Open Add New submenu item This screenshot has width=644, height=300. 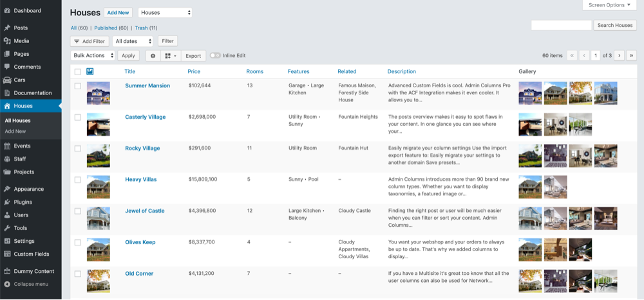tap(15, 132)
